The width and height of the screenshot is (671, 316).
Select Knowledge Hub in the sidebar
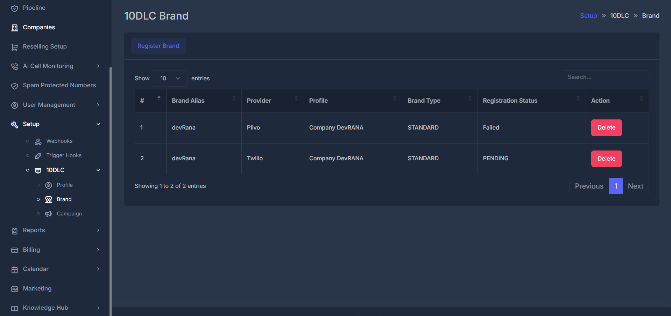(45, 308)
